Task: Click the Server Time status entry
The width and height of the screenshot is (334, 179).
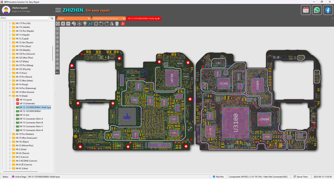Action: (301, 177)
